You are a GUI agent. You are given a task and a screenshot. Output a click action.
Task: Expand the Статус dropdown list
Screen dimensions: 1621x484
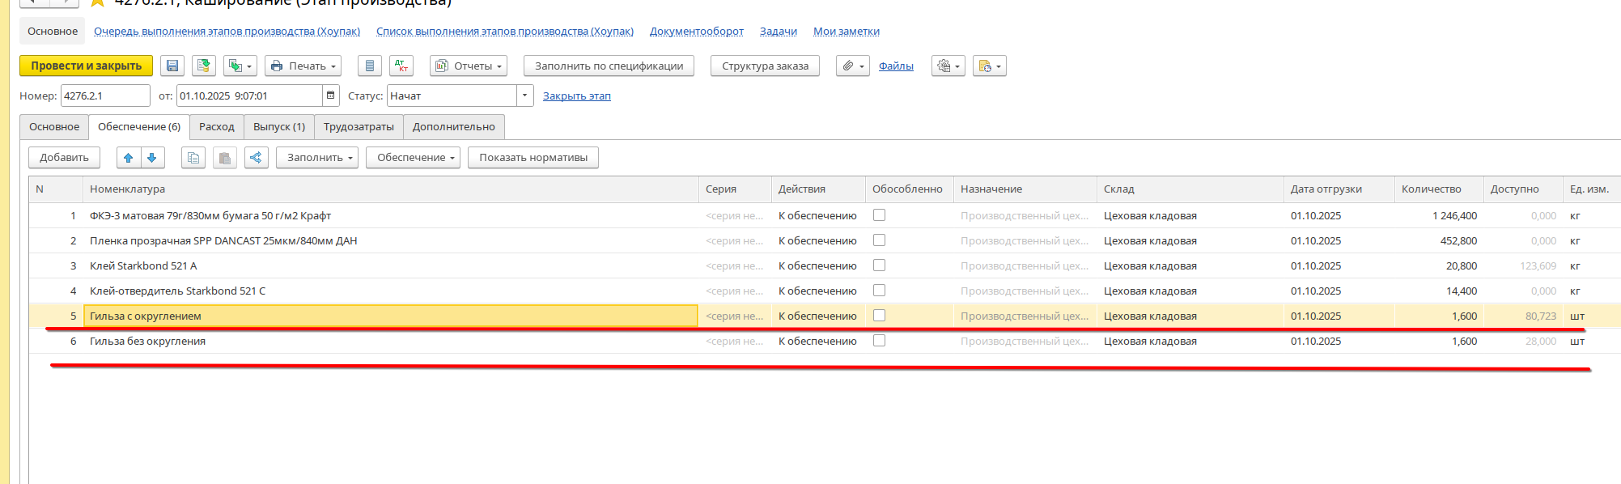524,96
